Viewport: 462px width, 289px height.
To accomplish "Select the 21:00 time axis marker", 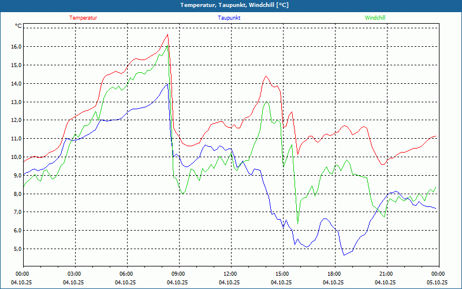I will pos(386,274).
